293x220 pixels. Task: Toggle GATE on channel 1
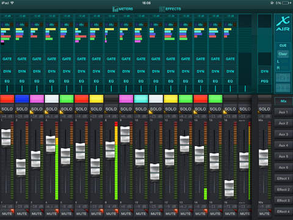tap(7, 59)
